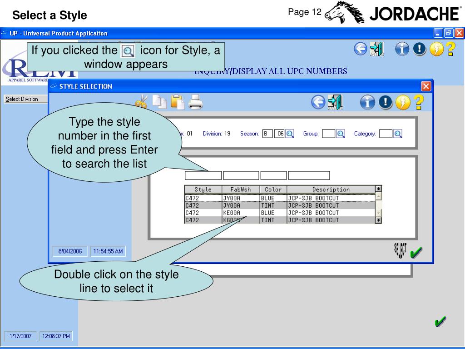
Task: Click the Paste clipboard icon in Style Selection
Action: tap(178, 102)
